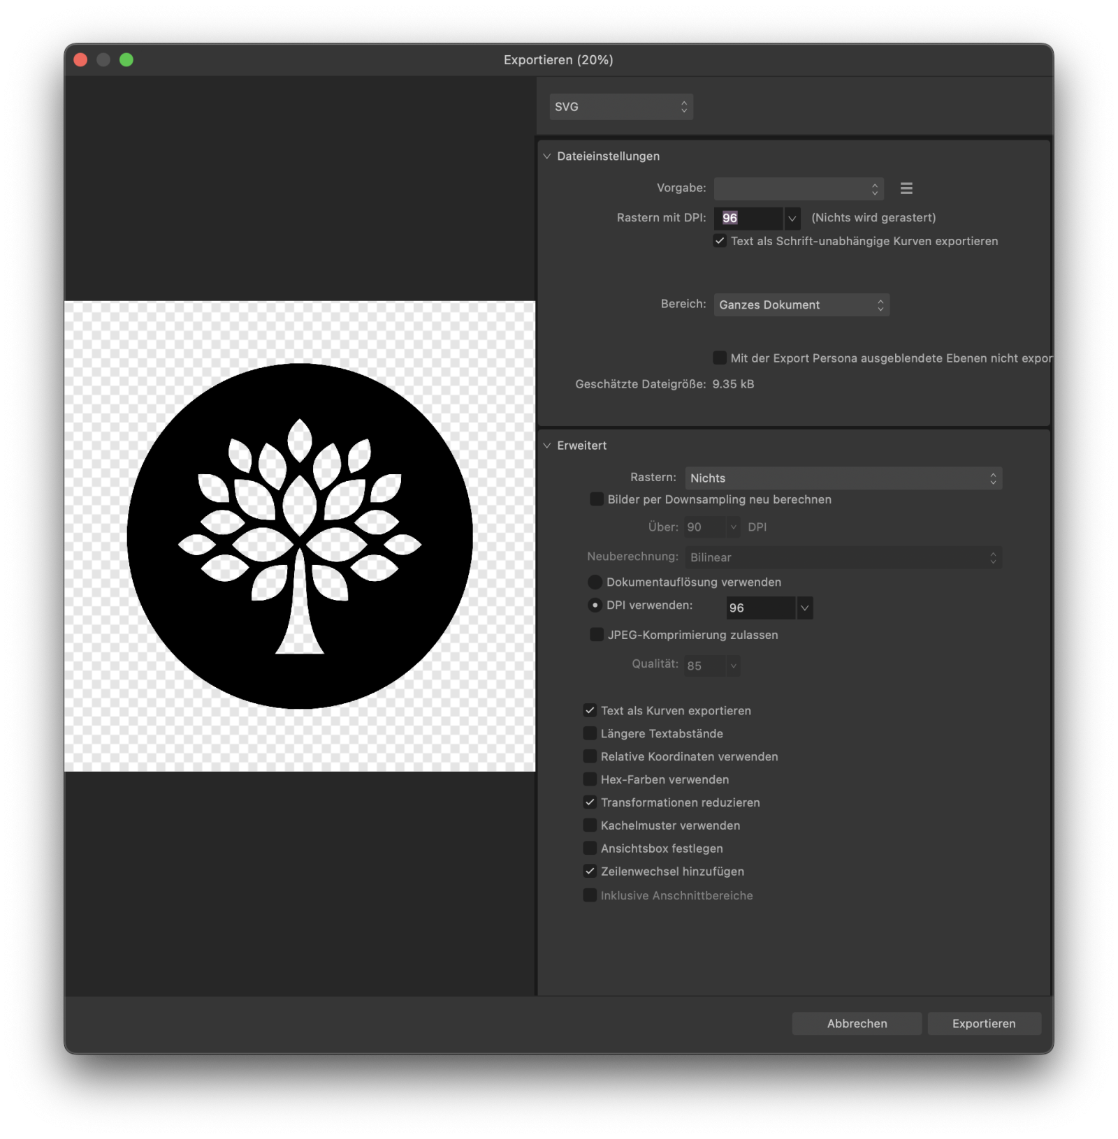Enable Bilder per Downsampling neu berechnen
Screen dimensions: 1118x1139
click(x=597, y=499)
